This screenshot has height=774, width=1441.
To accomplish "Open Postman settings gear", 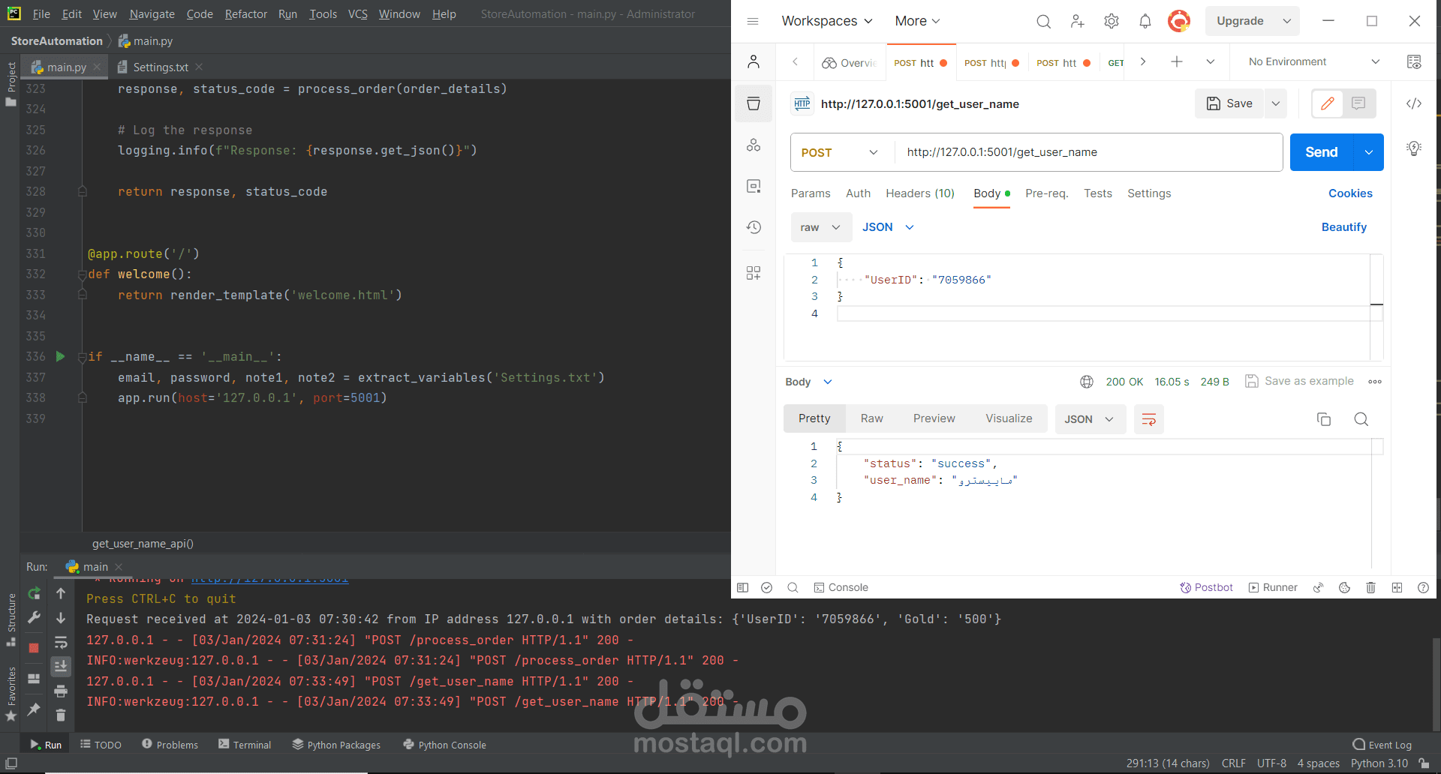I will 1112,22.
